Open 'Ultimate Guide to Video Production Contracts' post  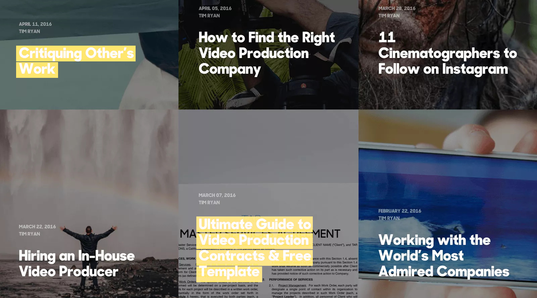(x=255, y=248)
